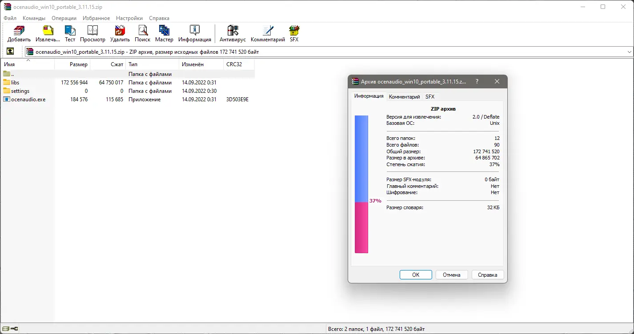Viewport: 634px width, 334px height.
Task: Sort by the Тип column header
Action: tap(152, 64)
